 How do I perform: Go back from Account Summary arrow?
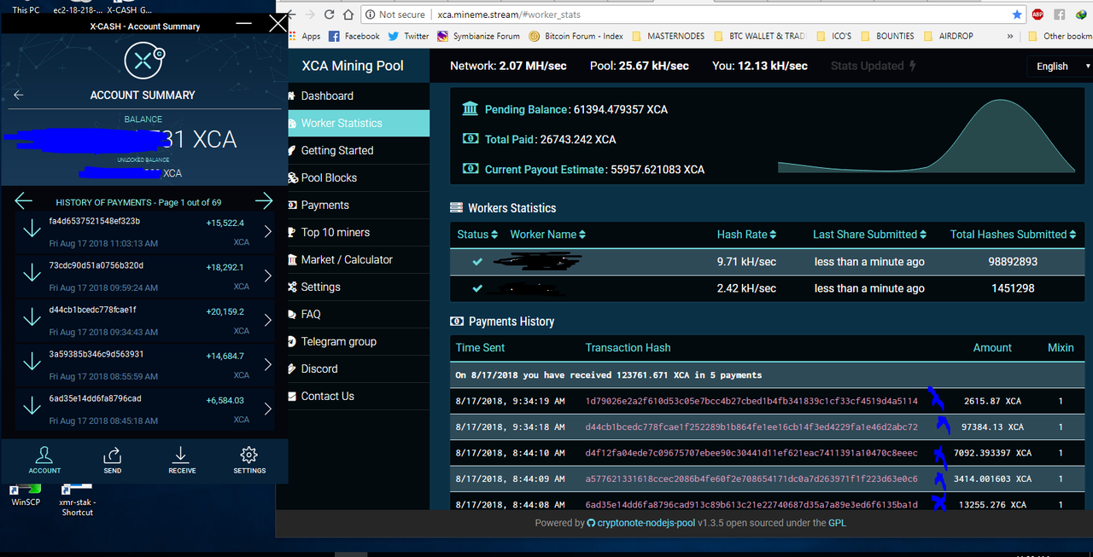coord(19,96)
